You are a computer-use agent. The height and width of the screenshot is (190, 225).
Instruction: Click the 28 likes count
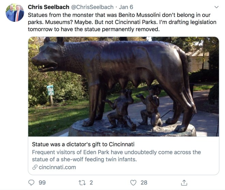pos(144,183)
